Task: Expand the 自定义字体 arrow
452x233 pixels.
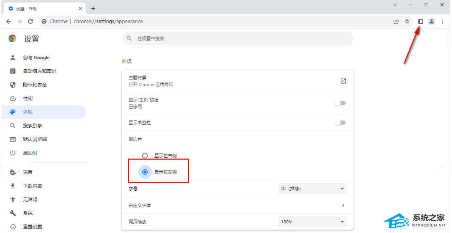Action: pyautogui.click(x=343, y=206)
